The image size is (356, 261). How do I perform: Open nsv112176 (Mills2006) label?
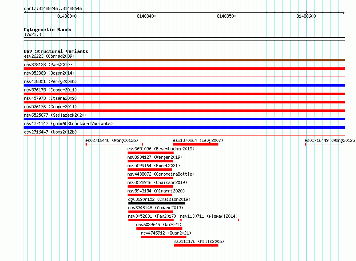click(x=199, y=241)
